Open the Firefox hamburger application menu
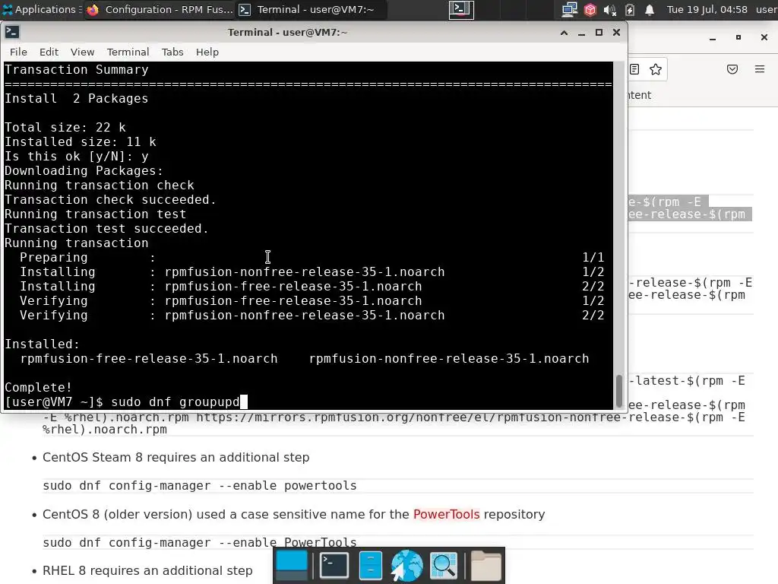 click(x=760, y=69)
